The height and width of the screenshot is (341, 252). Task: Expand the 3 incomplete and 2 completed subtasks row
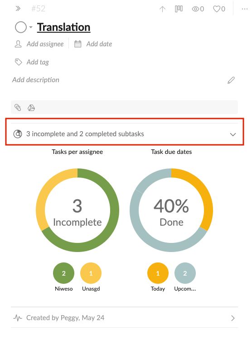[x=125, y=134]
